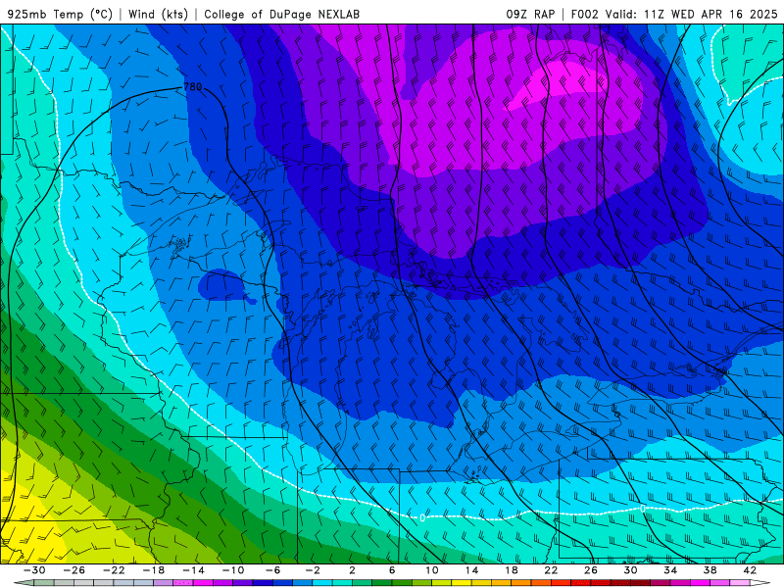Click the "-6" colorbar scale label
The width and height of the screenshot is (784, 588).
click(x=273, y=570)
